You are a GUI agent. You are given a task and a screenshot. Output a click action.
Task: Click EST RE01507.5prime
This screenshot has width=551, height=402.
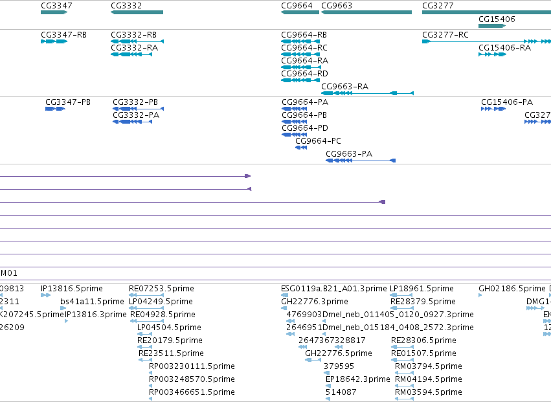402,360
